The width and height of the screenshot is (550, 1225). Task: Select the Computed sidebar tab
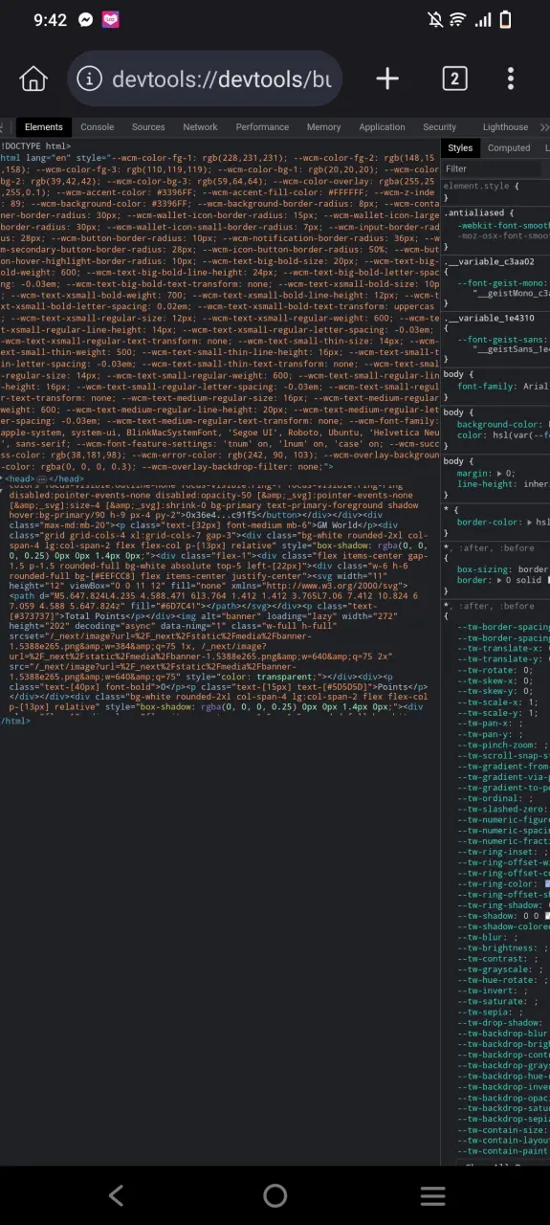coord(509,148)
